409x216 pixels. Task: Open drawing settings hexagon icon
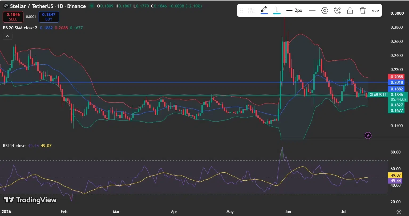pyautogui.click(x=325, y=11)
